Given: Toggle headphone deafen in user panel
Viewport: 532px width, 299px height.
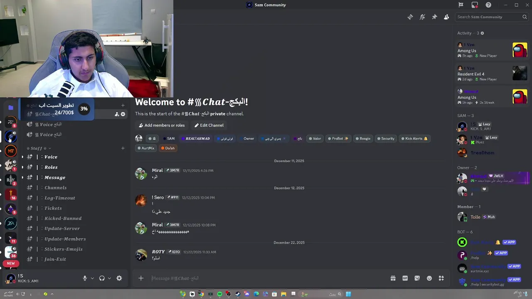Looking at the screenshot, I should pyautogui.click(x=102, y=278).
